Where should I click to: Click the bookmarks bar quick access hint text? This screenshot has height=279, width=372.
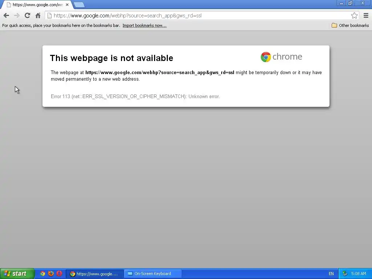61,25
